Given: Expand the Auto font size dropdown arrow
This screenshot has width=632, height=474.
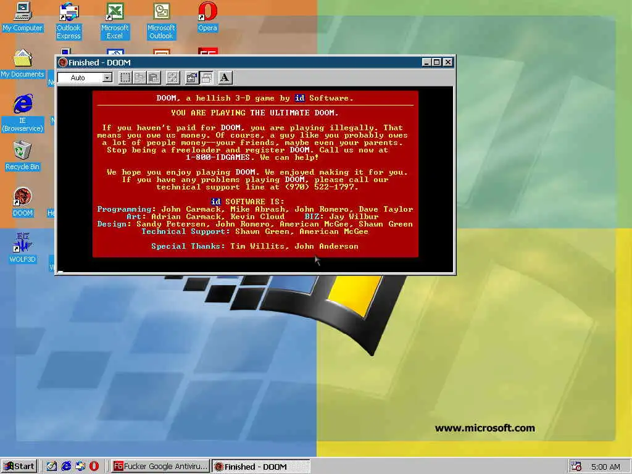Looking at the screenshot, I should tap(107, 77).
